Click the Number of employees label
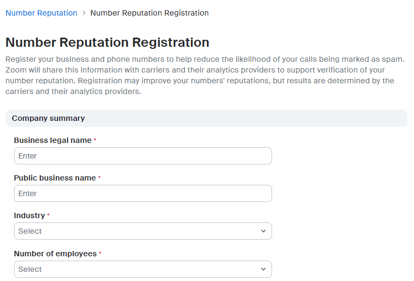The height and width of the screenshot is (281, 414). click(x=55, y=254)
